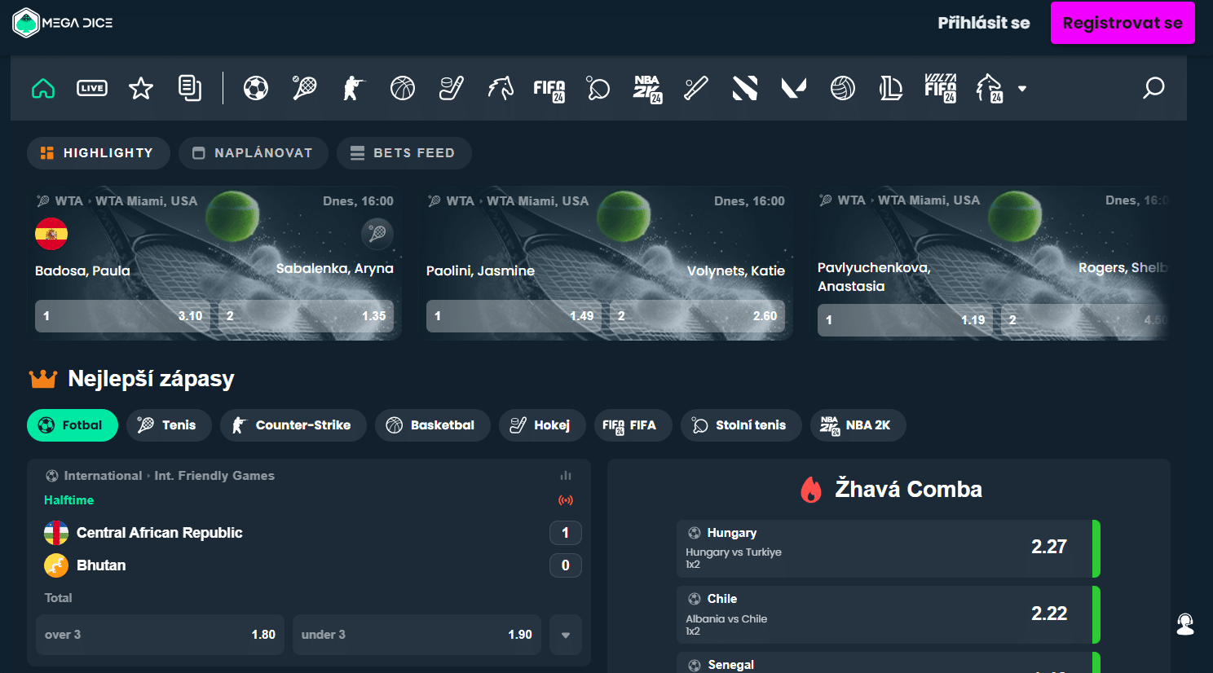Open favorites star icon
This screenshot has width=1213, height=673.
click(x=141, y=88)
